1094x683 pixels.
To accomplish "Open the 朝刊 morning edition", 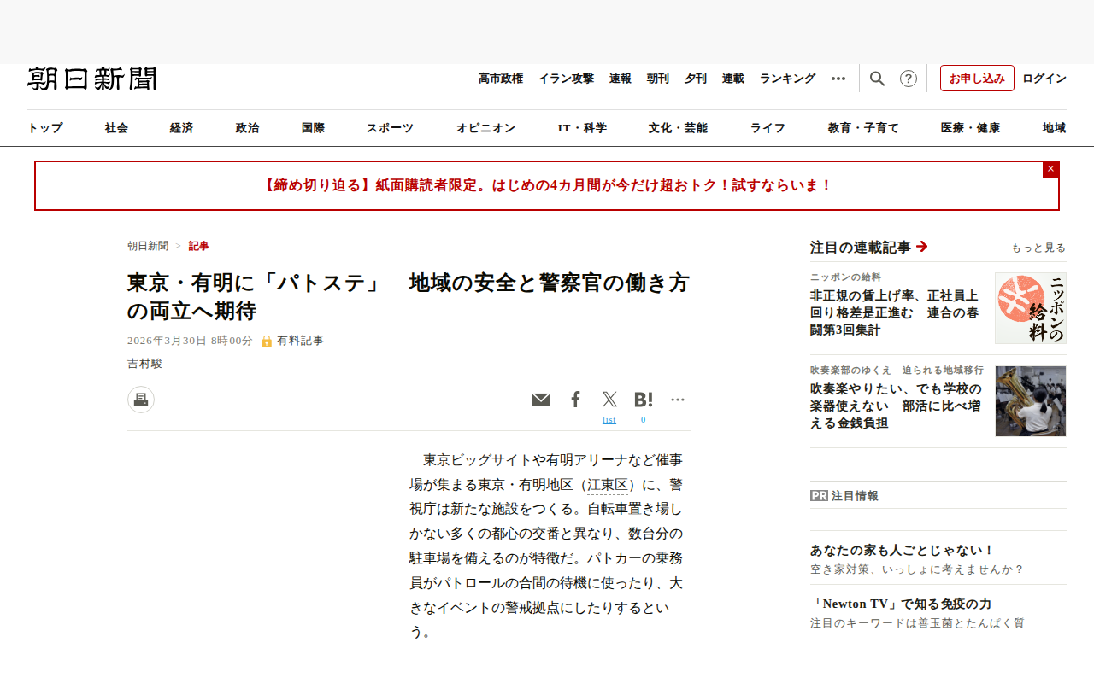I will click(658, 79).
